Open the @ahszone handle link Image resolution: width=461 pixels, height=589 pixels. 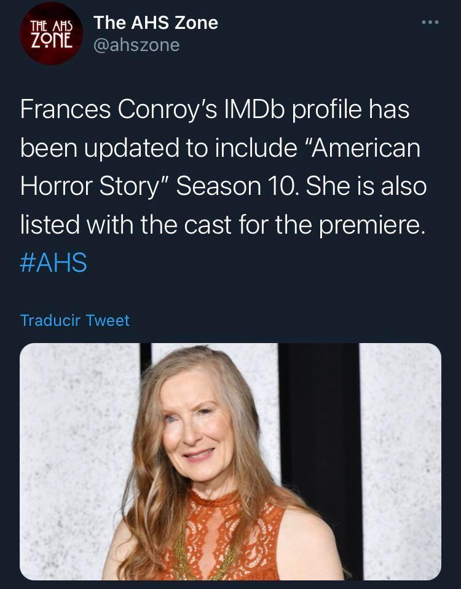click(136, 45)
